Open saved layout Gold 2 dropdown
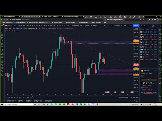The image size is (162, 121). coord(118,26)
